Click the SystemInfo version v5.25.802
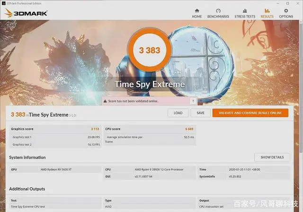Image resolution: width=303 pixels, height=212 pixels. 235,177
